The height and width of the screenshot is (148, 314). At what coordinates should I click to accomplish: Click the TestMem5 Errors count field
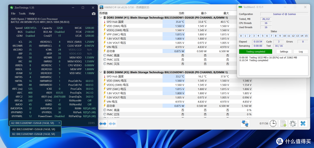[303, 42]
